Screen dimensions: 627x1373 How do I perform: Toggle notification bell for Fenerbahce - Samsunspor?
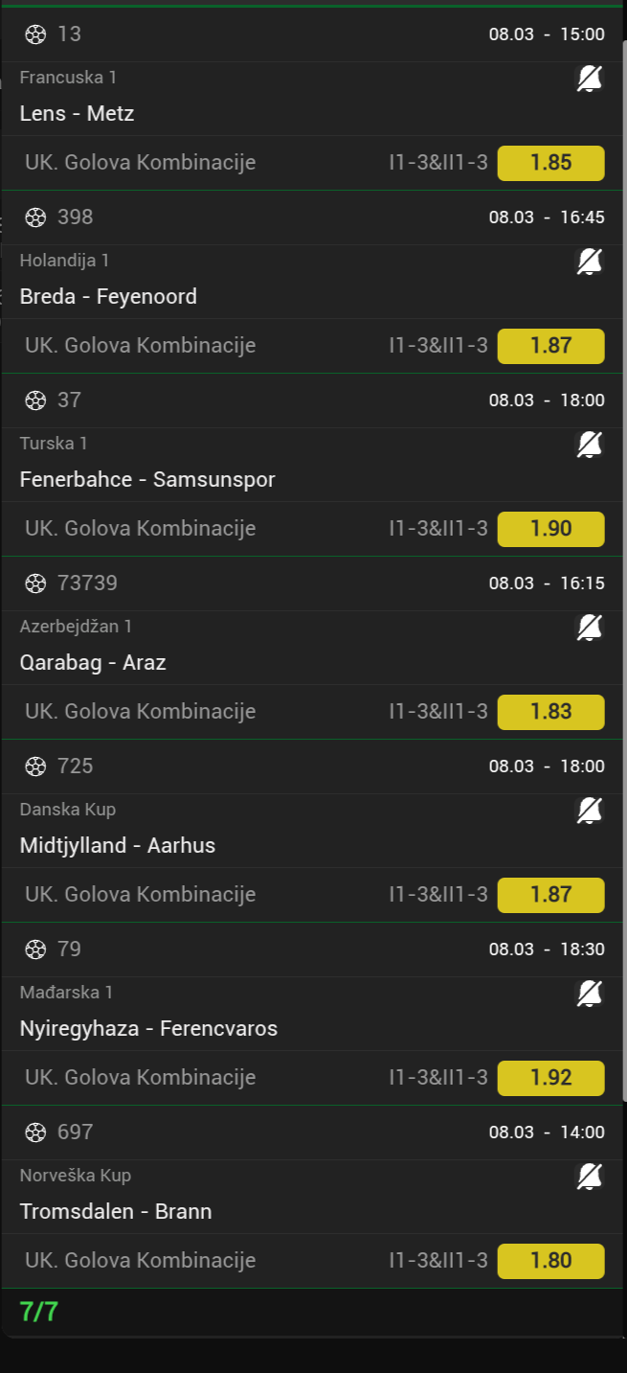pyautogui.click(x=590, y=445)
